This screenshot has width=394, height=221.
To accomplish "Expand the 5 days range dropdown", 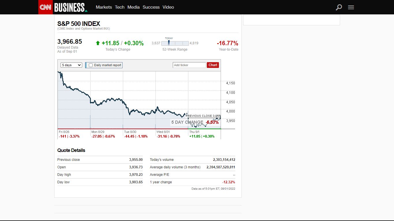I will coord(71,65).
